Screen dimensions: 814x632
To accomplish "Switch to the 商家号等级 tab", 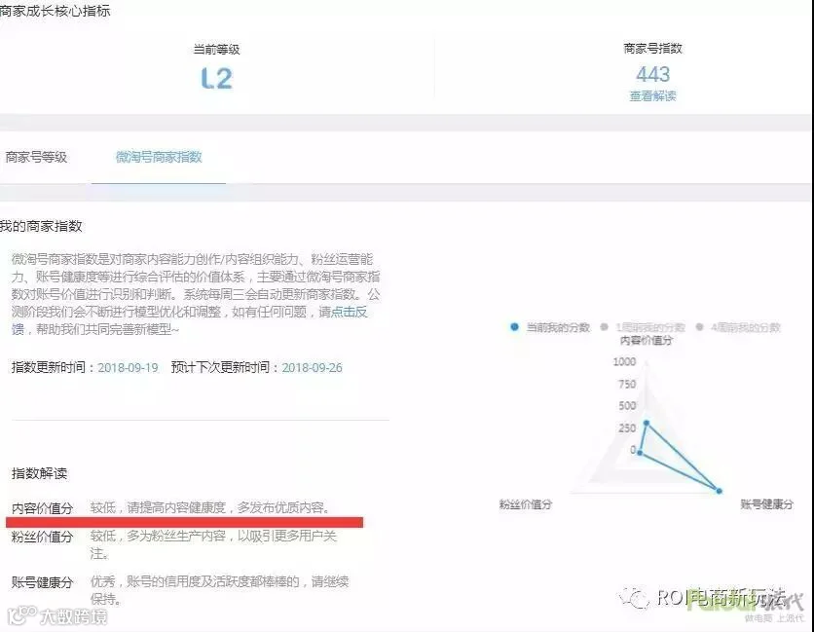I will pyautogui.click(x=36, y=157).
